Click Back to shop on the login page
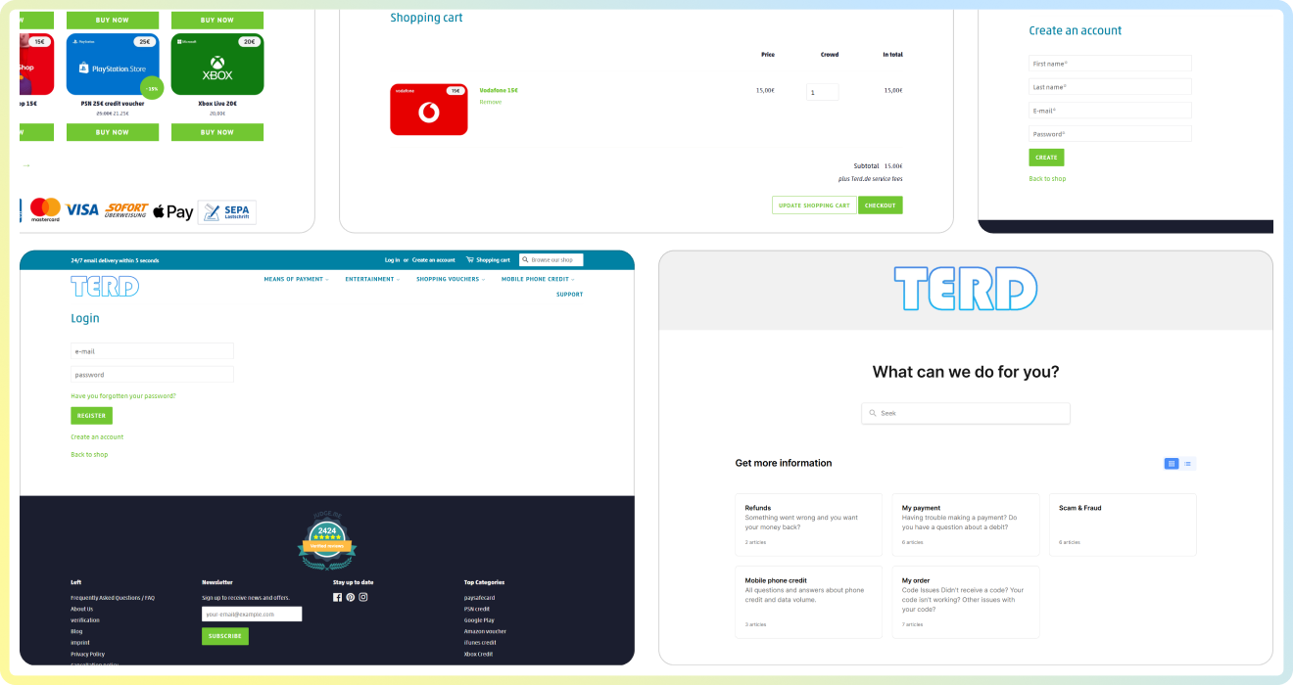 coord(89,455)
